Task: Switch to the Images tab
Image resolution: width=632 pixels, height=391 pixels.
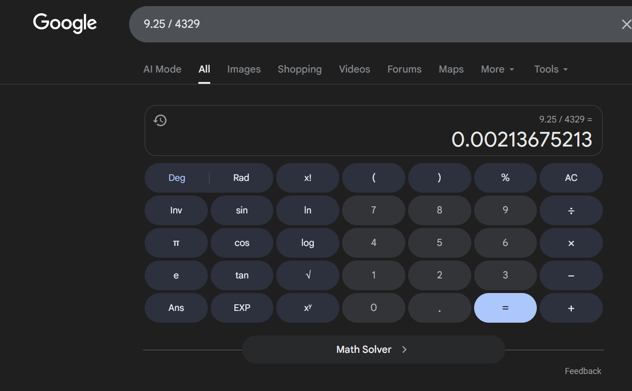Action: [244, 69]
